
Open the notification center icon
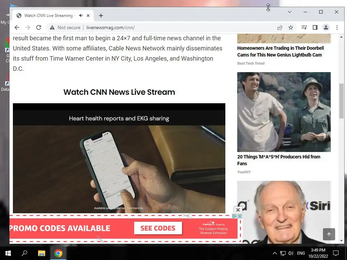coord(336,253)
